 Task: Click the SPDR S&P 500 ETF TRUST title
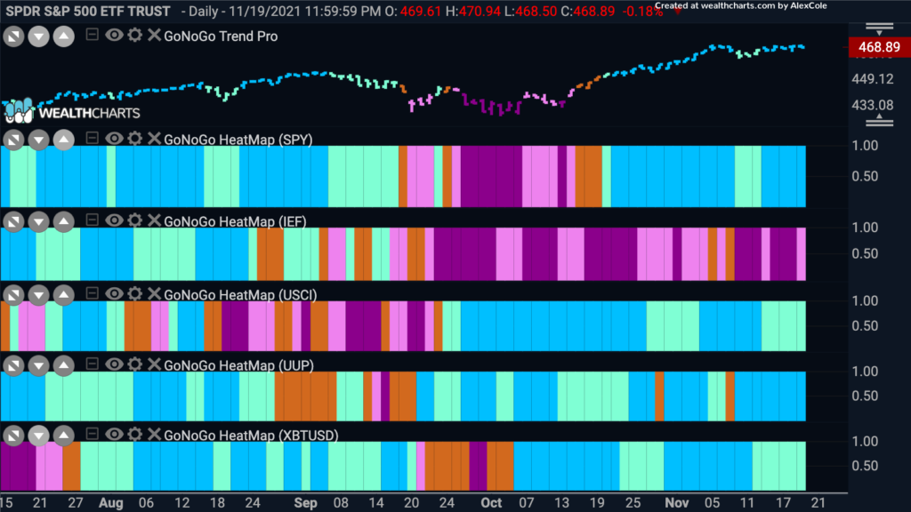pos(88,11)
